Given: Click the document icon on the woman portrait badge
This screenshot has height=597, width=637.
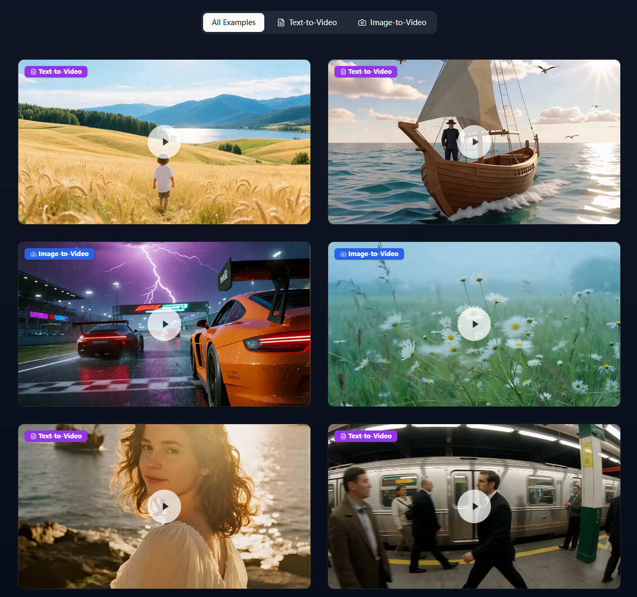Looking at the screenshot, I should [x=33, y=436].
